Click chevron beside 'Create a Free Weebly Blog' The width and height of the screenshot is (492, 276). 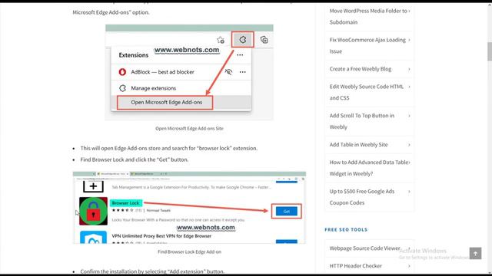tap(409, 69)
